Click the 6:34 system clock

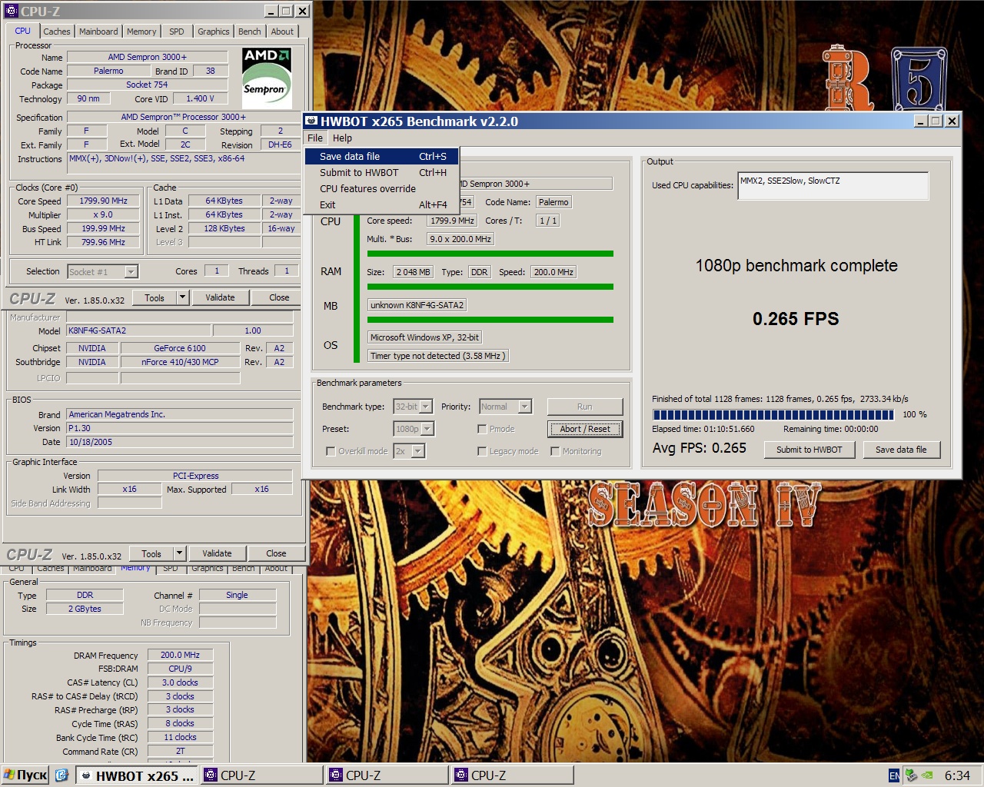click(x=957, y=775)
